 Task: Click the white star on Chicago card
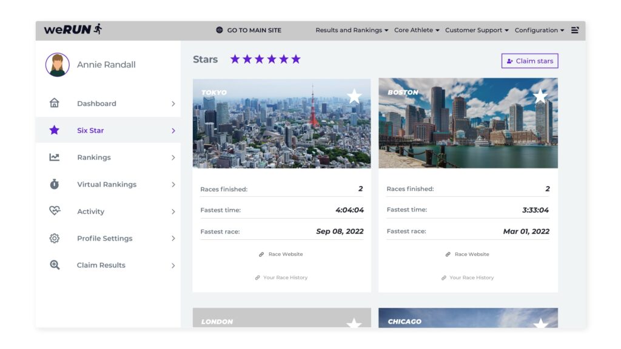pyautogui.click(x=540, y=323)
